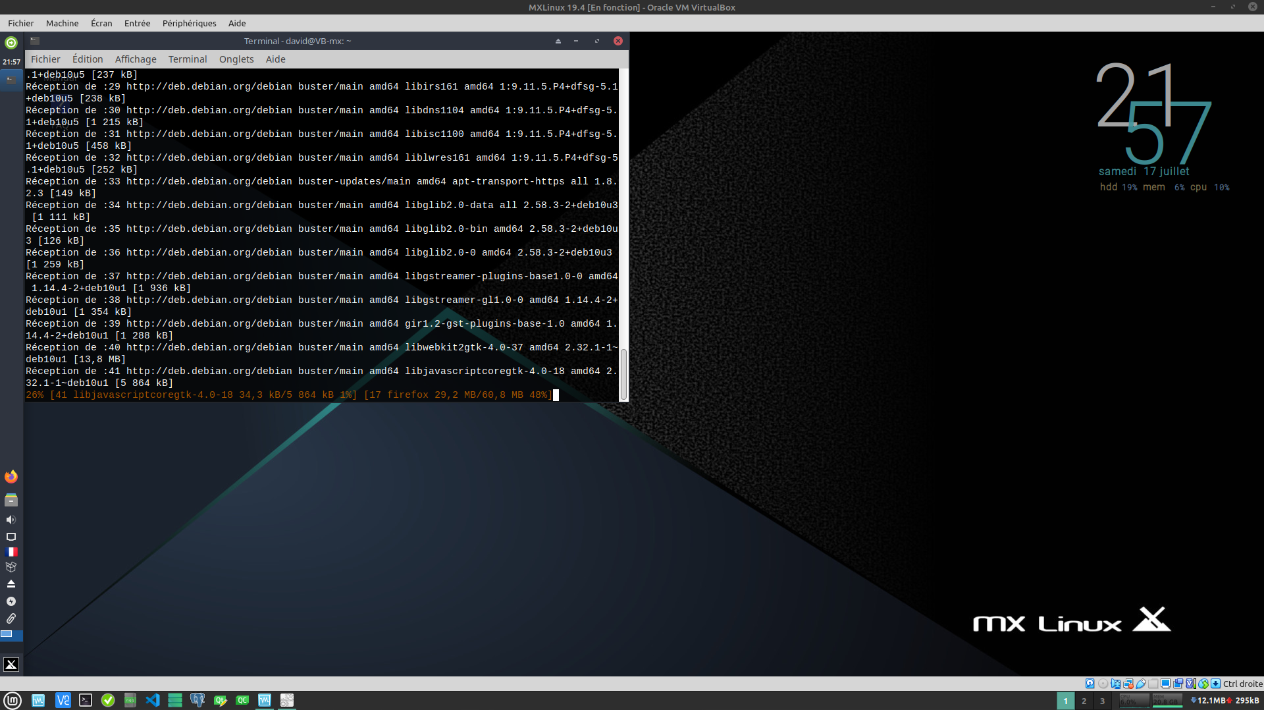Image resolution: width=1264 pixels, height=710 pixels.
Task: Toggle the volume speaker icon in panel
Action: pyautogui.click(x=11, y=520)
